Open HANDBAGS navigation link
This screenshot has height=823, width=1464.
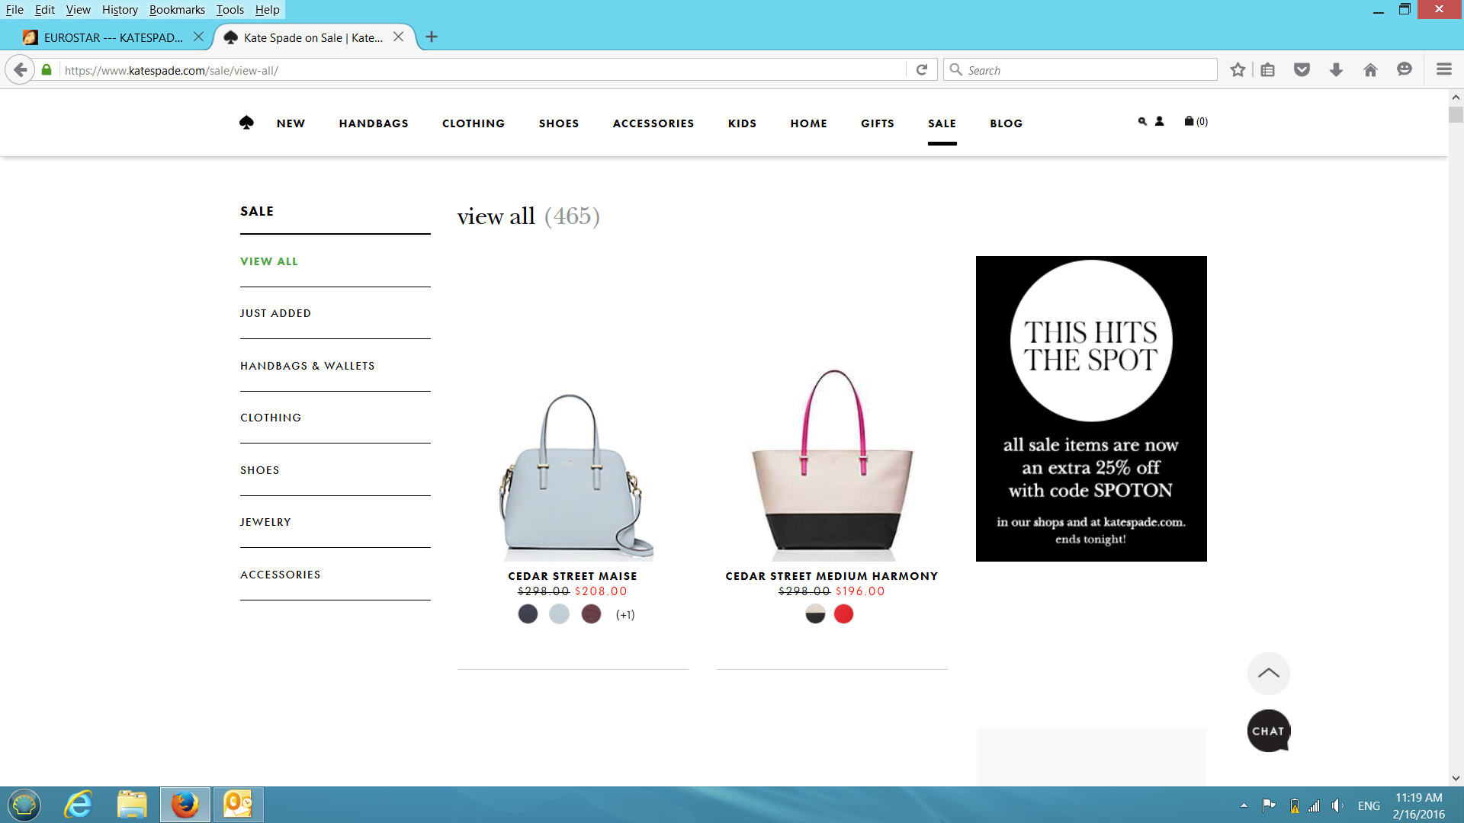(374, 123)
